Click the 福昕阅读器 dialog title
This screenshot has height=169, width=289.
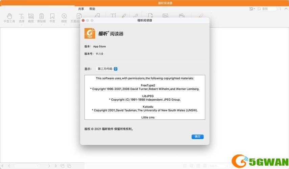pos(145,21)
